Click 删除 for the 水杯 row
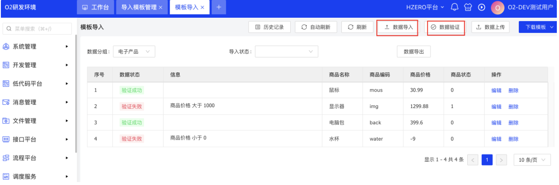 pyautogui.click(x=513, y=139)
